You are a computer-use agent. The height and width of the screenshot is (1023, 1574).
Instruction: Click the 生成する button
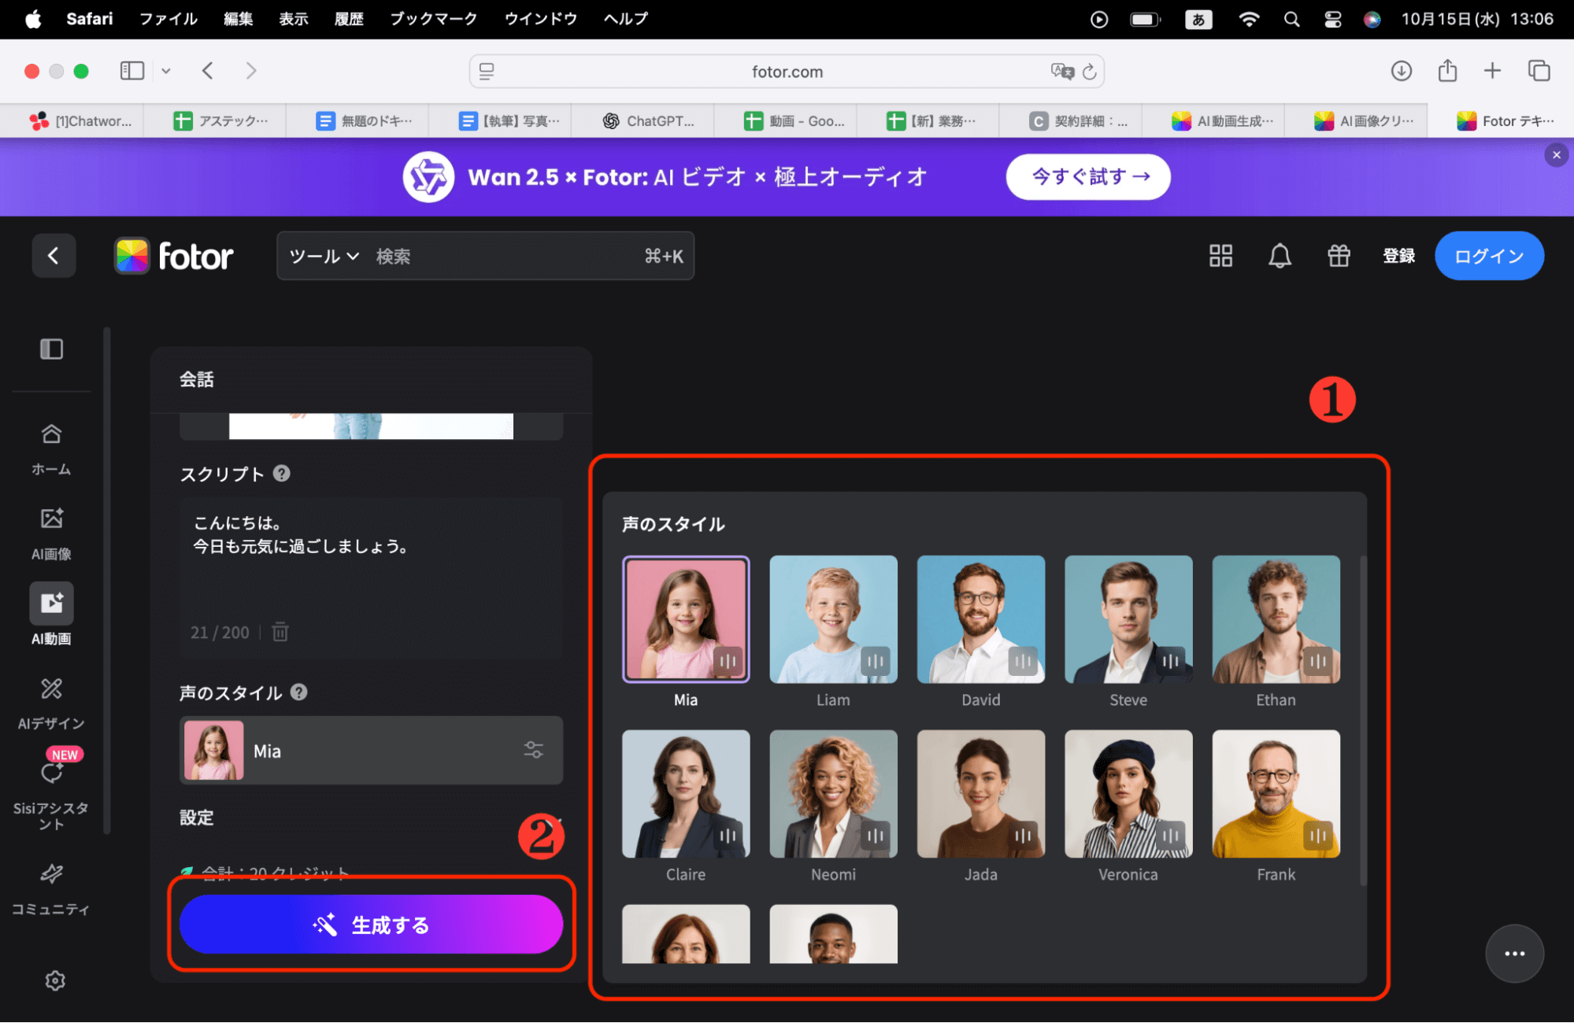click(x=371, y=925)
